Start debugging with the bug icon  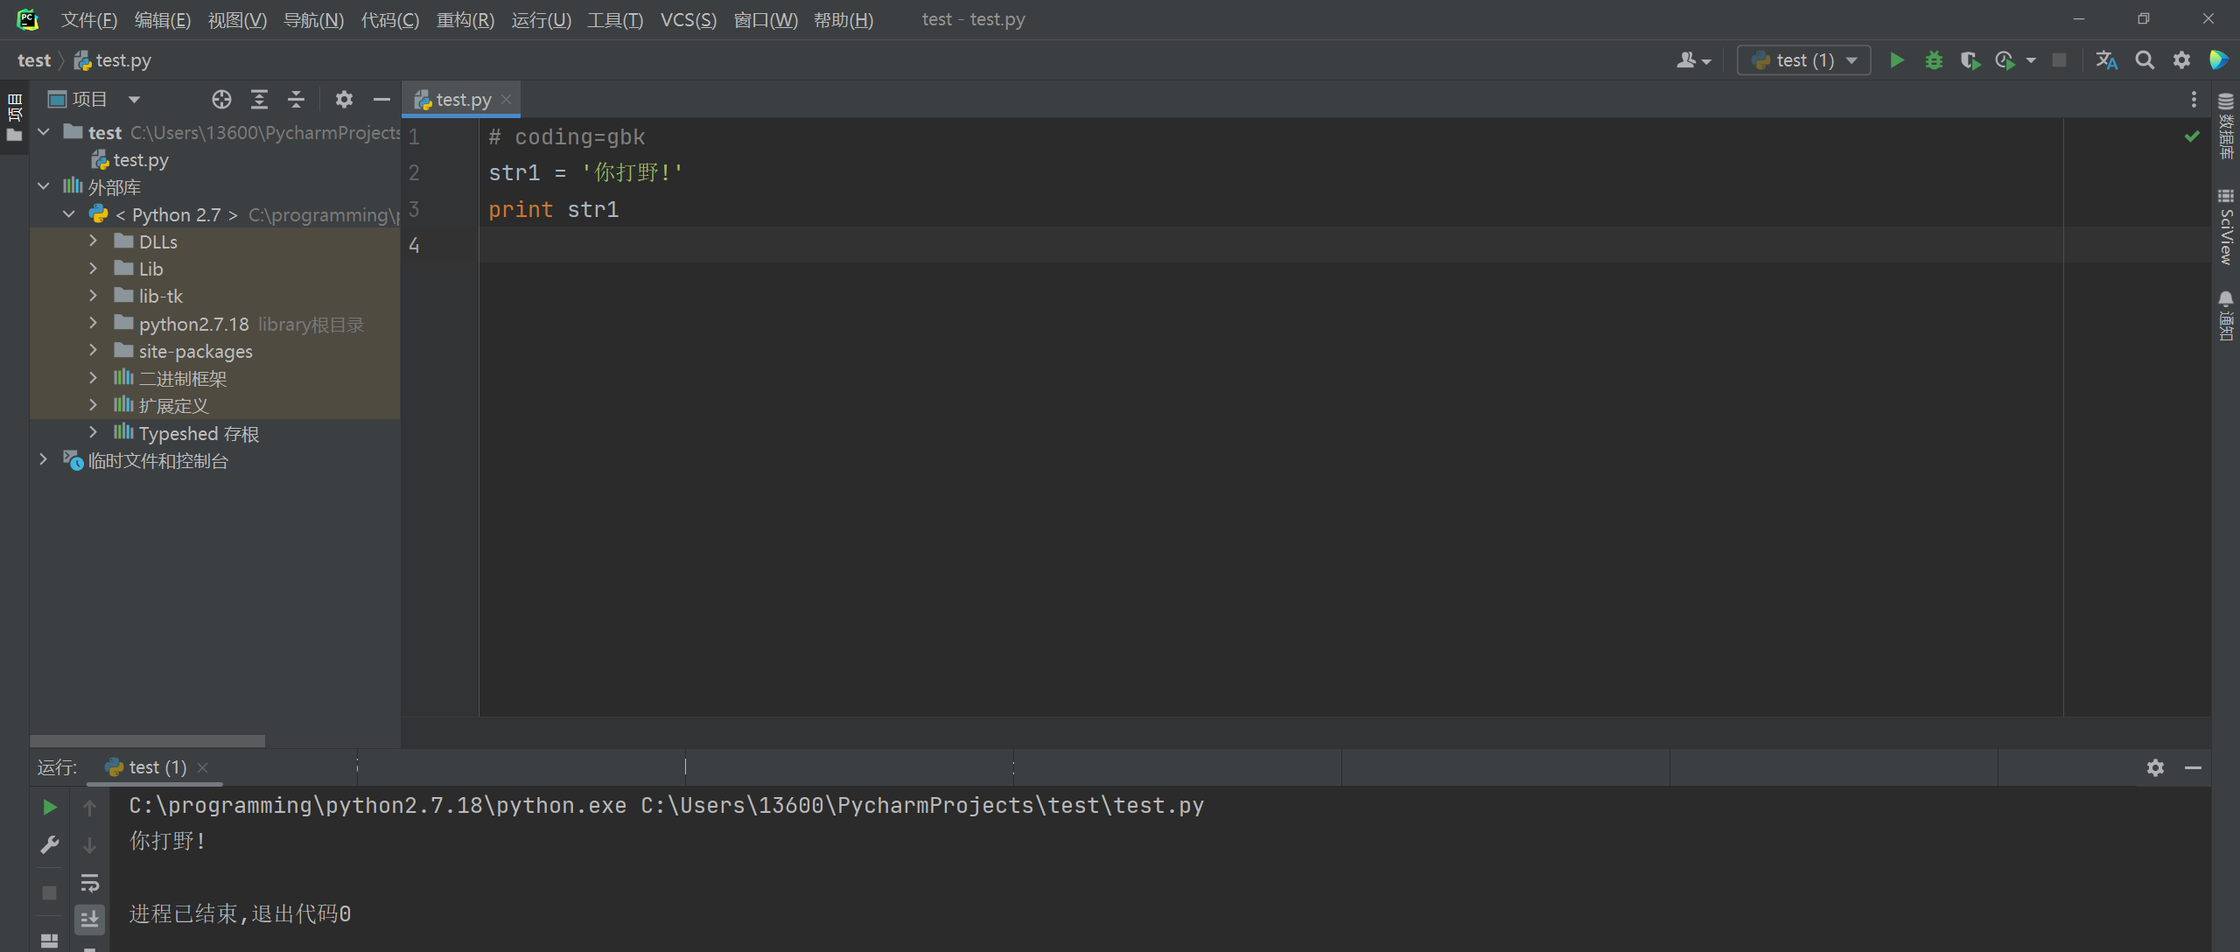(1934, 60)
